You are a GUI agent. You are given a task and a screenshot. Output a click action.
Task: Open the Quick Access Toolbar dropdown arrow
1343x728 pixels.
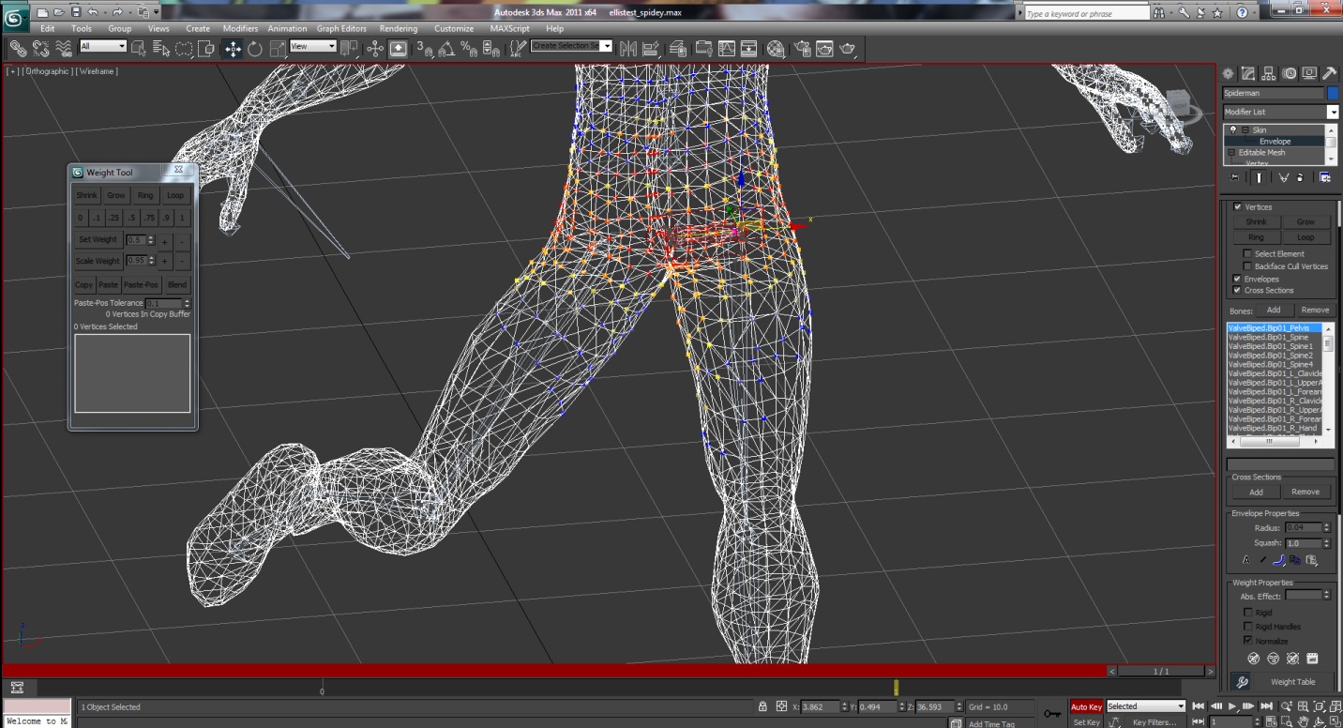156,12
